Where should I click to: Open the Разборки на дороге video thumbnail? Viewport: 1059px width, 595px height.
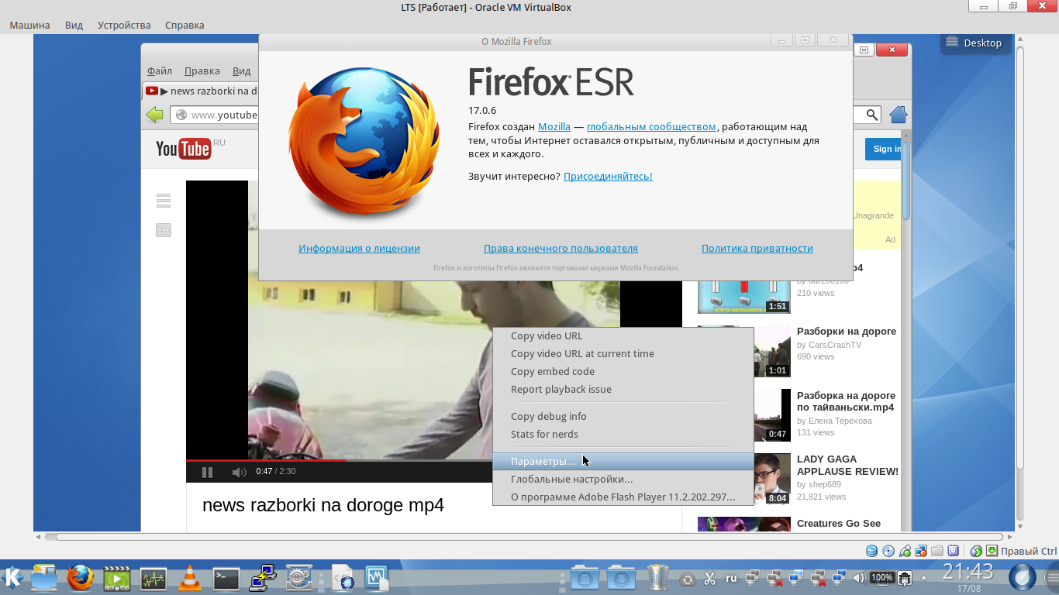click(x=744, y=351)
